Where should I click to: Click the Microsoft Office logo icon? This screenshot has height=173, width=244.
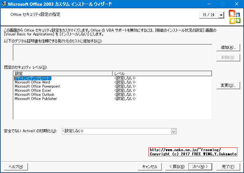(x=235, y=17)
